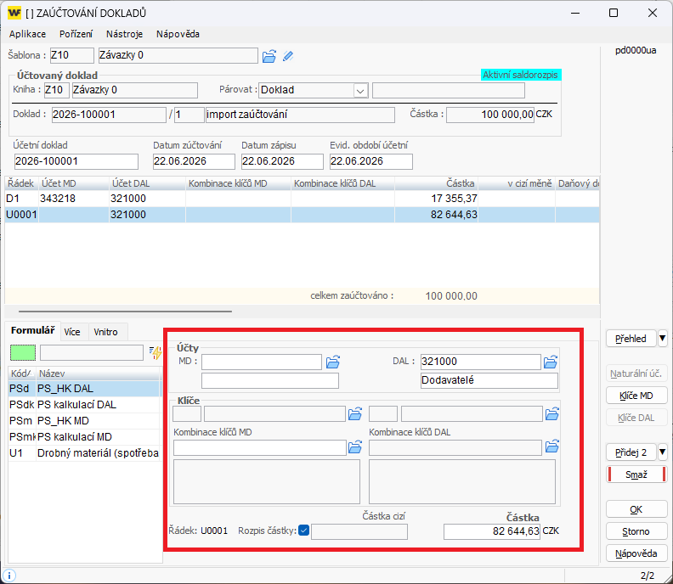Click the red Smaž button
This screenshot has height=584, width=673.
[x=636, y=474]
